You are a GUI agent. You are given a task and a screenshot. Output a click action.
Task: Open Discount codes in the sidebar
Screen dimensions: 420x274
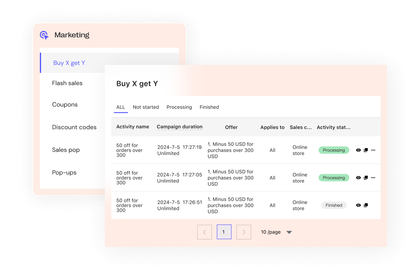tap(74, 127)
